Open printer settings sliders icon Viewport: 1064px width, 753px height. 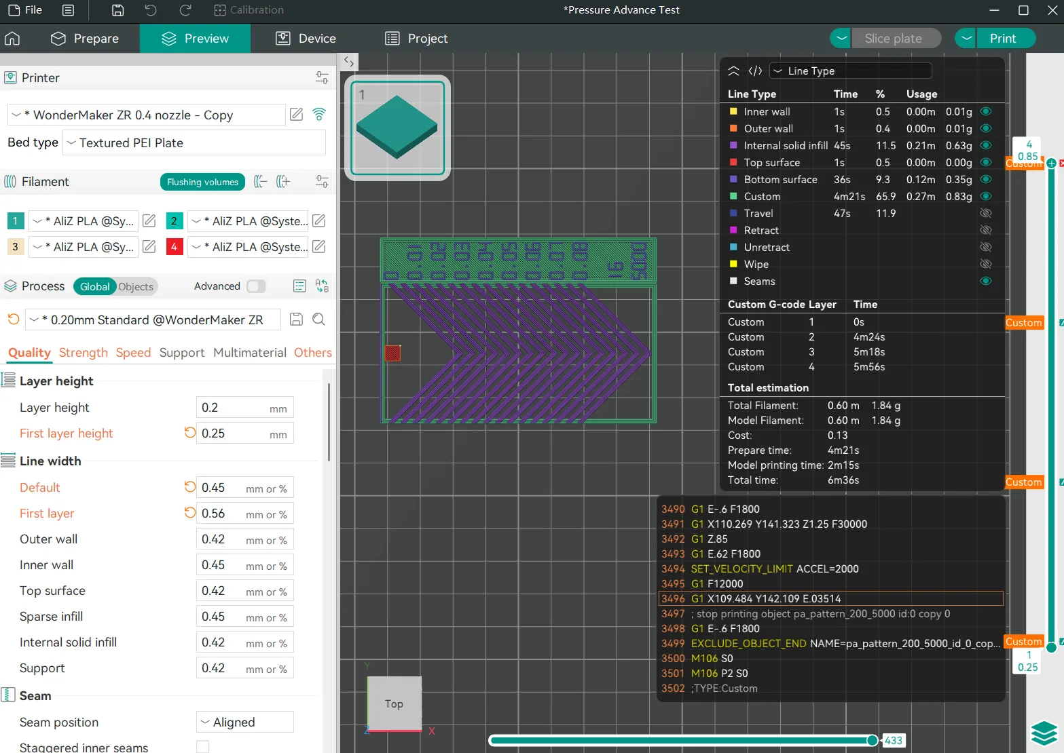pyautogui.click(x=322, y=78)
